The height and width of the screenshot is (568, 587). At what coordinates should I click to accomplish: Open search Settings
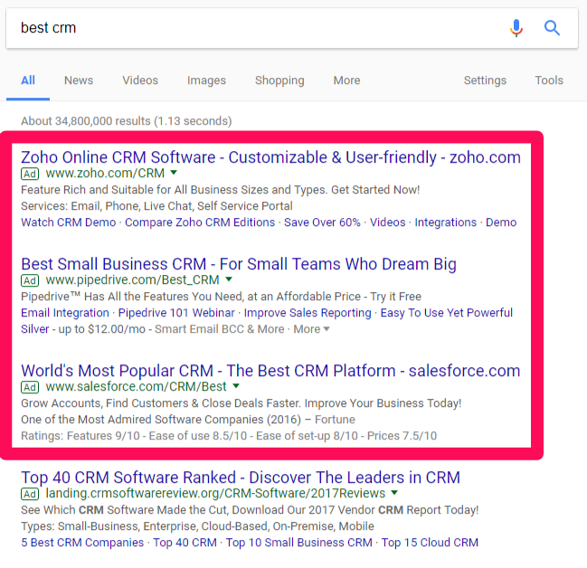click(x=485, y=80)
